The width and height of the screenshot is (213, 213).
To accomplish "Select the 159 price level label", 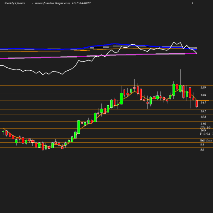I will 203,87.
